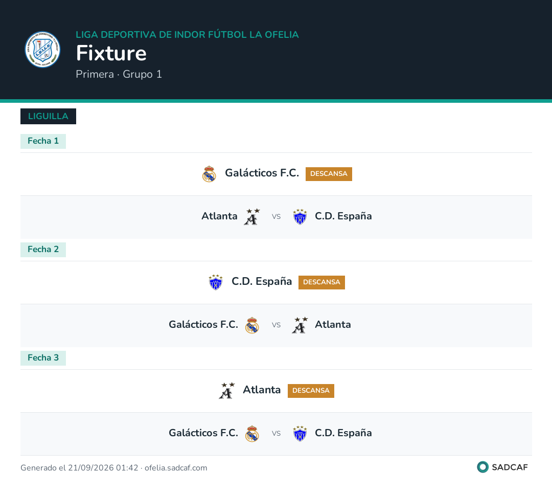
Task: Click the DESCANSA badge next to Galácticos F.C.
Action: 329,174
